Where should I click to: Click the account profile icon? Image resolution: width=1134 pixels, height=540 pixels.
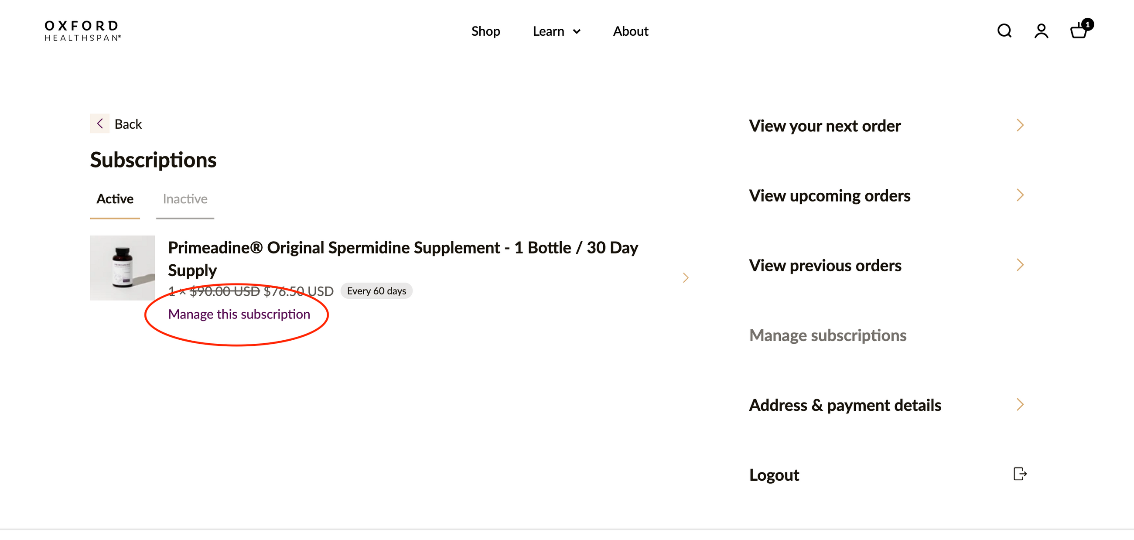point(1041,31)
